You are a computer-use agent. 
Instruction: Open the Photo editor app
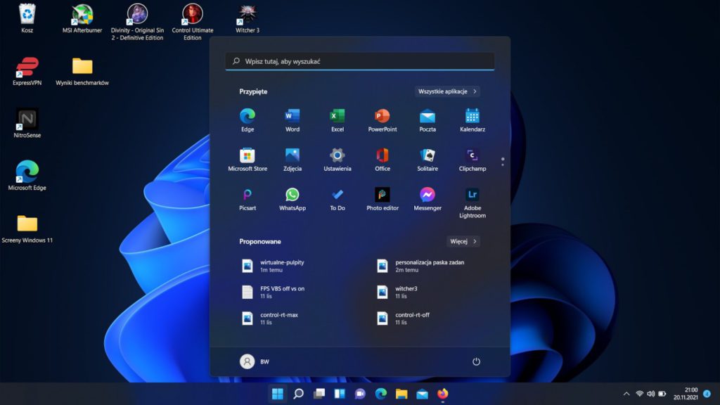[x=382, y=195]
